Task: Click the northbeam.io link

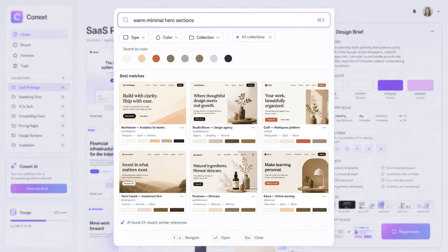Action: [128, 131]
